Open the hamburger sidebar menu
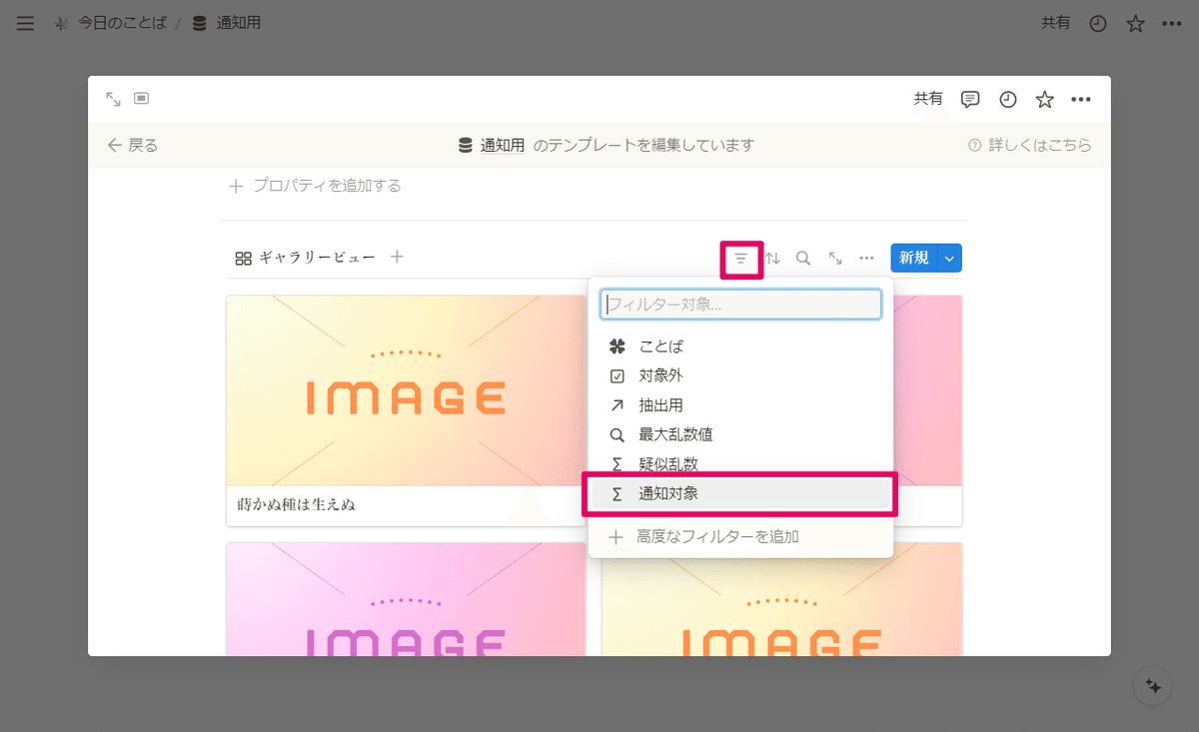Screen dimensions: 1199x732 tap(25, 23)
